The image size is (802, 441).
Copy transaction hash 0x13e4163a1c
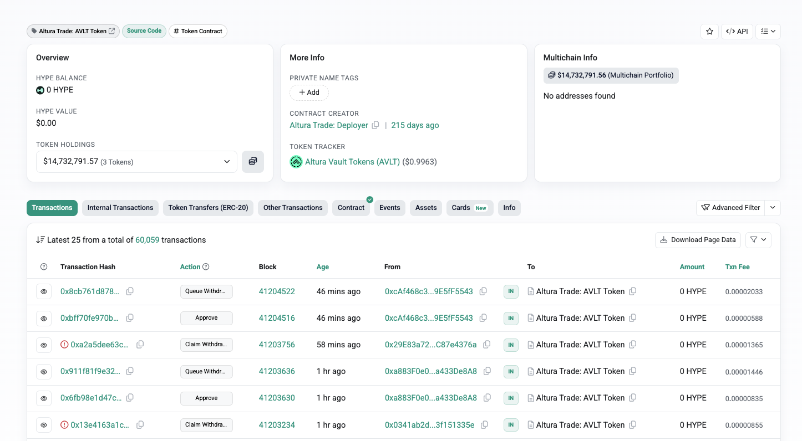[x=140, y=425]
